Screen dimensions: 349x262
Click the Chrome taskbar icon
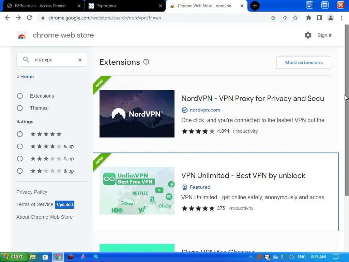click(58, 257)
